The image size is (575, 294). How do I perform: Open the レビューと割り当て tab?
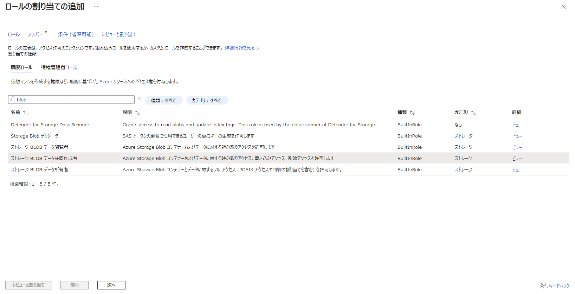tap(119, 34)
